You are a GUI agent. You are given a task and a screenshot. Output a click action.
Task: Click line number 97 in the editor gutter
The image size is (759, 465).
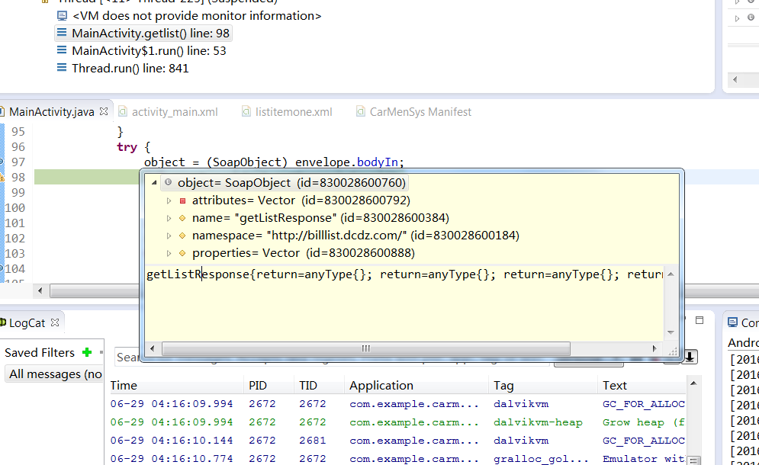tap(18, 162)
